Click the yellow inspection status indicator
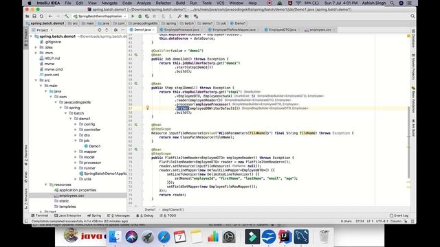The image size is (440, 247). [408, 36]
